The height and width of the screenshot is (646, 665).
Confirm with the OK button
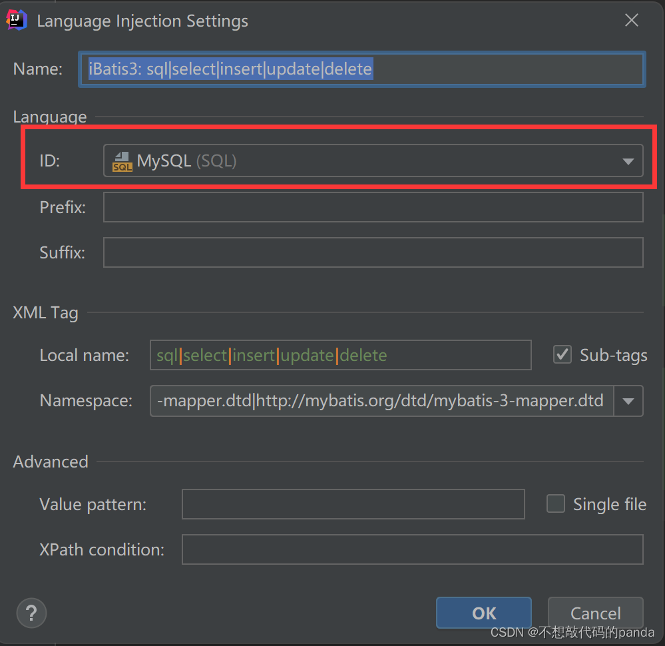click(484, 613)
